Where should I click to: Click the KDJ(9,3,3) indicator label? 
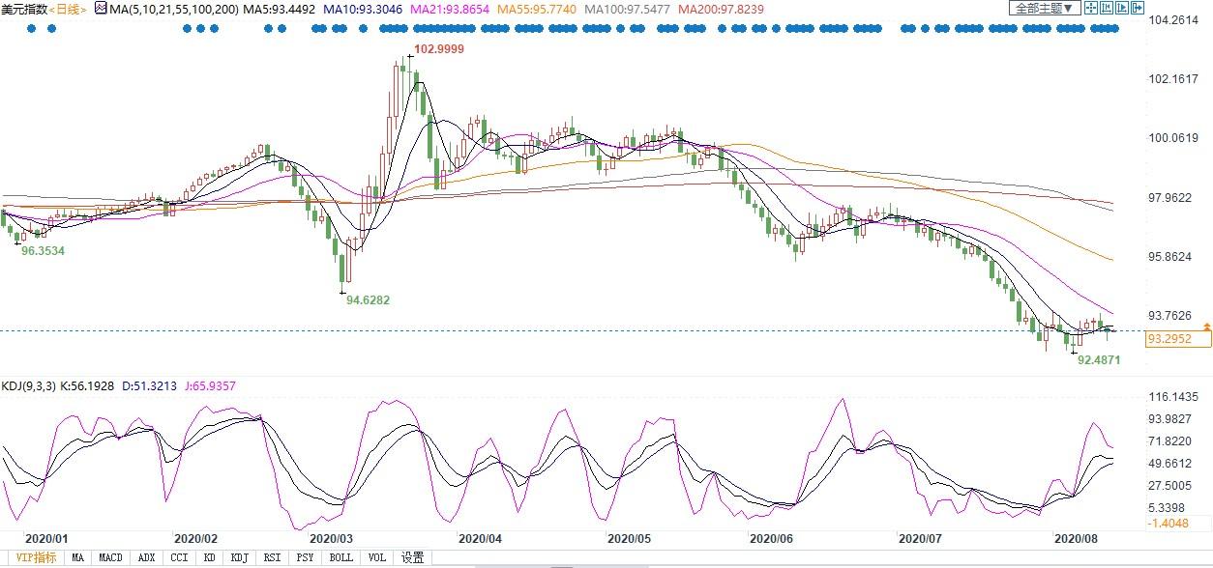coord(29,385)
